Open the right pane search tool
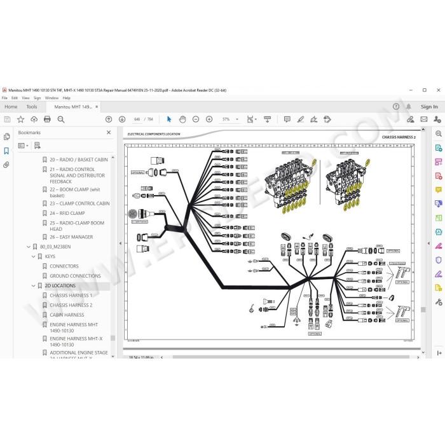The height and width of the screenshot is (445, 445). 439,133
